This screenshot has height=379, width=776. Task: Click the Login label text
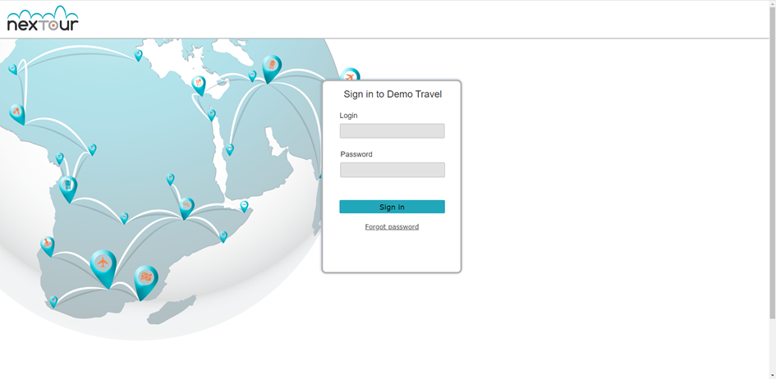click(x=348, y=116)
